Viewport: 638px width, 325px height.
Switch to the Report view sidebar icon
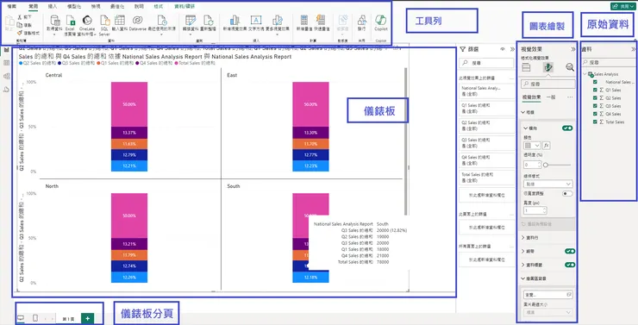tap(7, 50)
